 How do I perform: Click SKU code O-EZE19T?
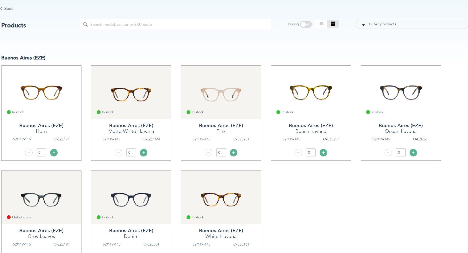tap(62, 244)
